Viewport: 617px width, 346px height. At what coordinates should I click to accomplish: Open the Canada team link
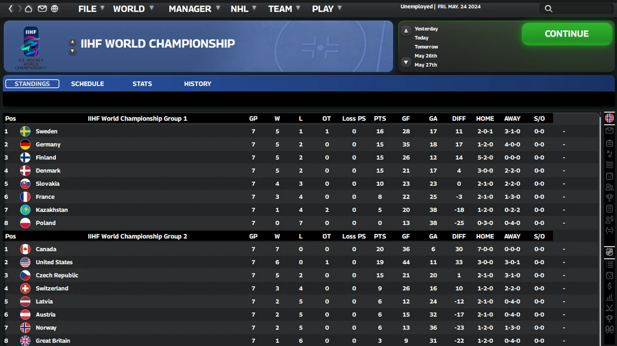tap(46, 249)
